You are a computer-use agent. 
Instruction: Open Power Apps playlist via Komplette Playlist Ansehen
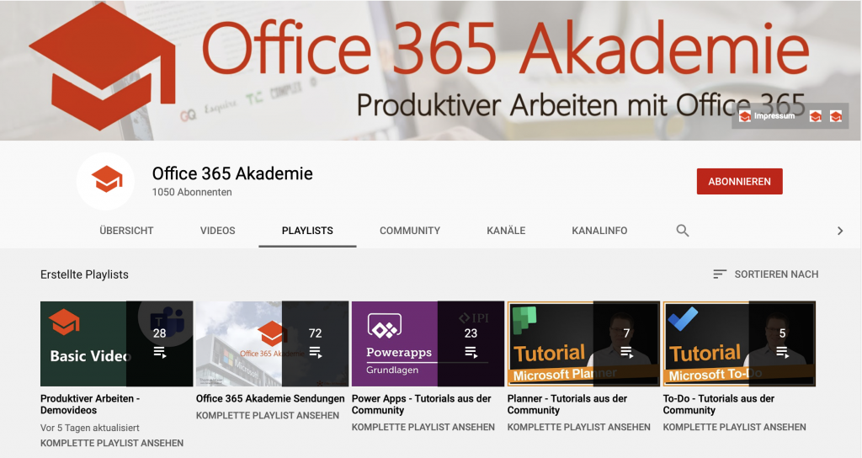pyautogui.click(x=423, y=427)
